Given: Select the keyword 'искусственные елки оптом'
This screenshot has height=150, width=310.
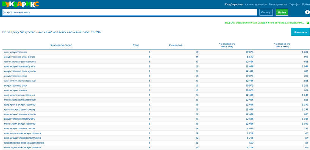Looking at the screenshot, I should point(20,57).
